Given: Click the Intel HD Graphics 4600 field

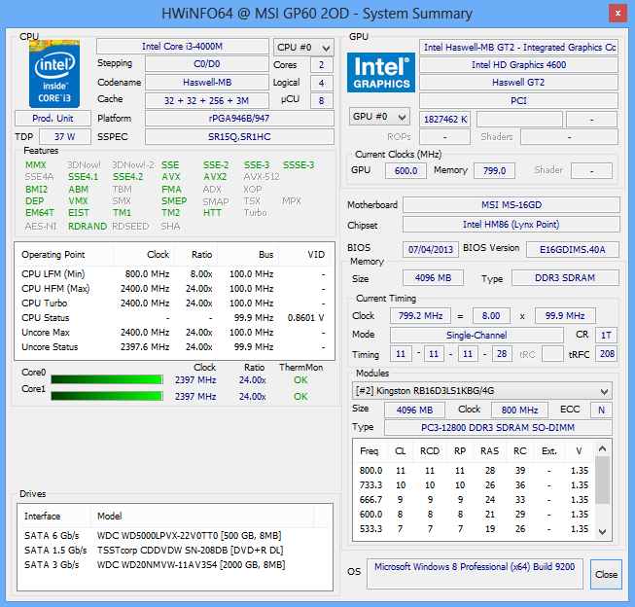Looking at the screenshot, I should click(x=518, y=65).
